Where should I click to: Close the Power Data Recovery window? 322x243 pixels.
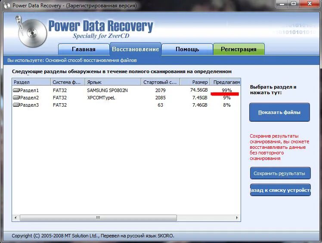click(x=310, y=4)
